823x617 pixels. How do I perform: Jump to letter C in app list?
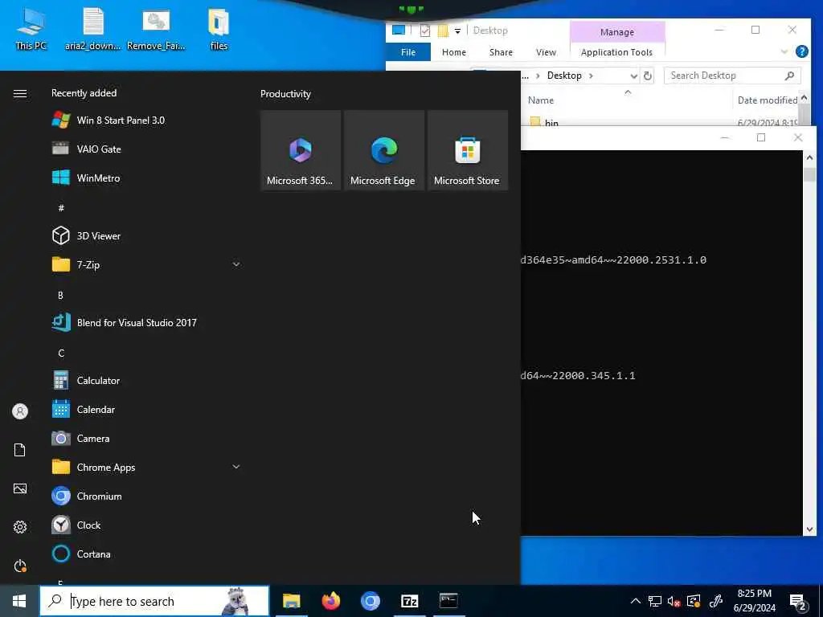click(61, 353)
